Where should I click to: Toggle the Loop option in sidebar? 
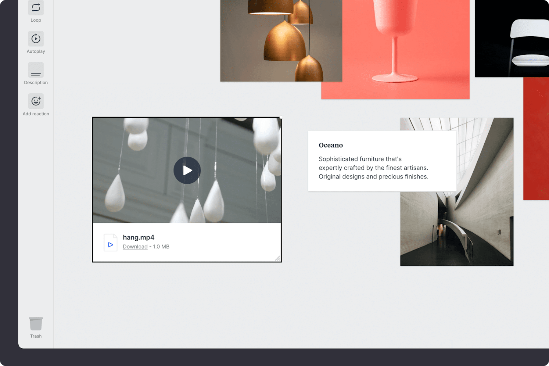(36, 8)
